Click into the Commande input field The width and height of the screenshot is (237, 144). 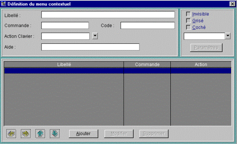coord(65,25)
